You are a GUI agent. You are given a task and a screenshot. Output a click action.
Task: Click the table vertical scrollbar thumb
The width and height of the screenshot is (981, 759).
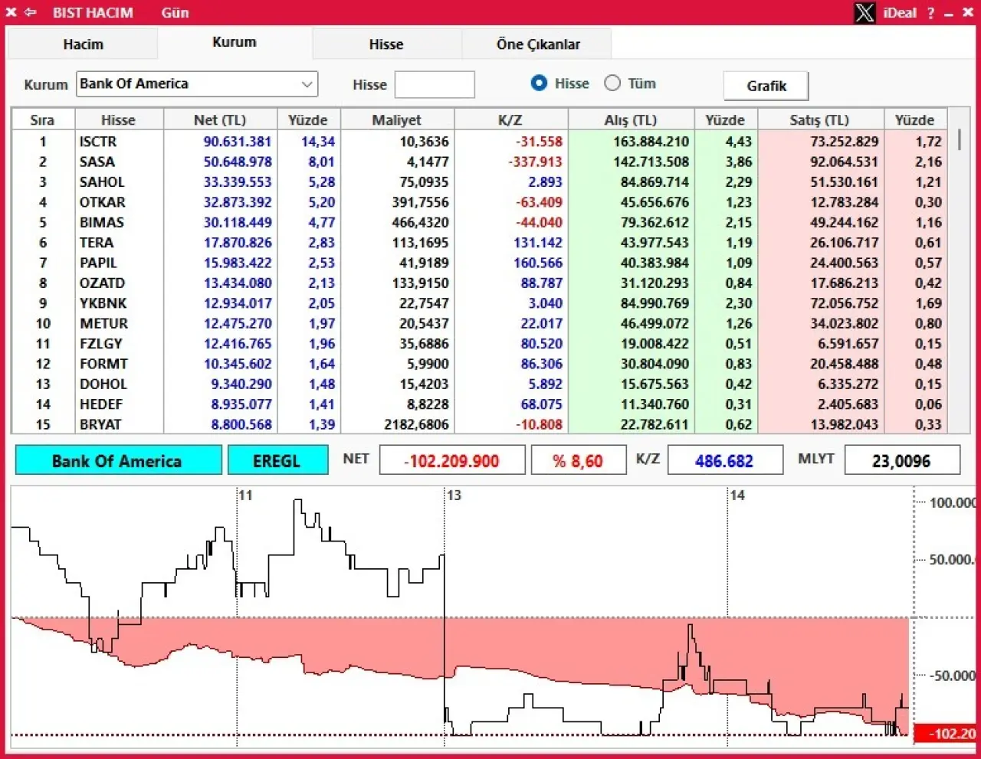click(959, 140)
